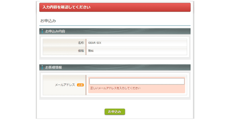The height and width of the screenshot is (120, 230).
Task: Click the blue divider line under お申込み heading
Action: click(115, 25)
